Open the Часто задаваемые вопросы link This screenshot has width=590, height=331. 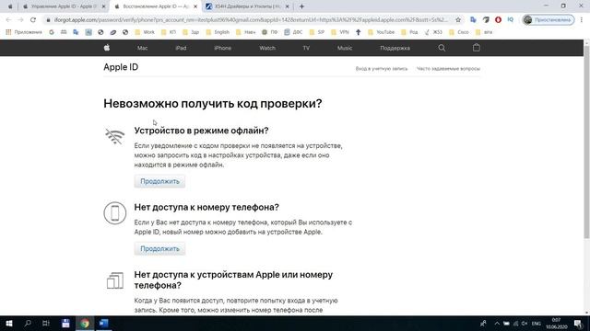[x=448, y=69]
